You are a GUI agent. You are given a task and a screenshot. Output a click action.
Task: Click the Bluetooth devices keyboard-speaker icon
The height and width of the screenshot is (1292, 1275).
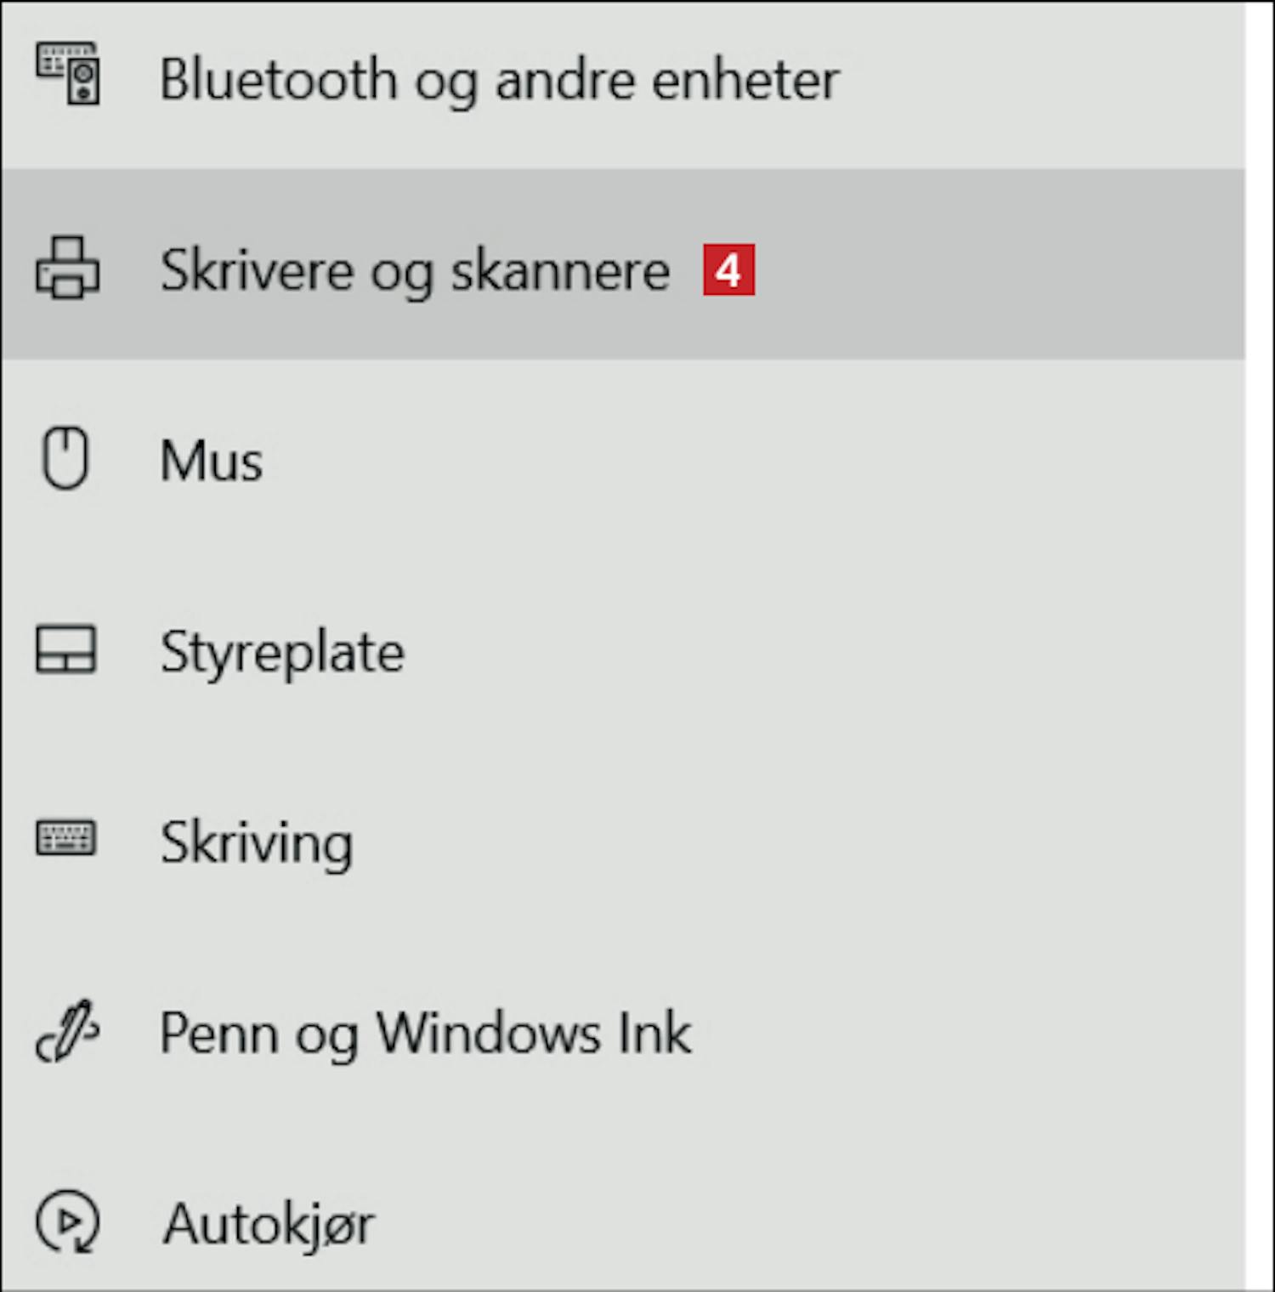tap(67, 74)
